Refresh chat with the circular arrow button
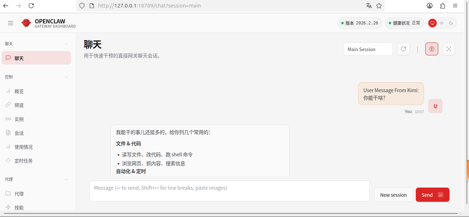469x217 pixels. click(403, 49)
